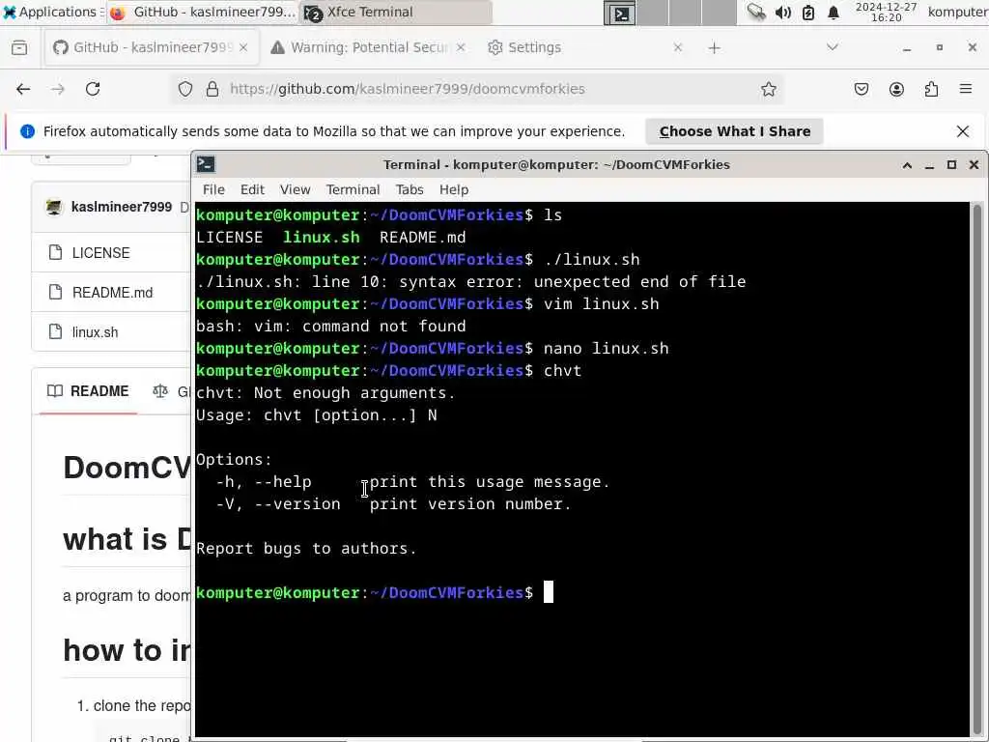
Task: Click the green linux.sh in ls output
Action: pos(321,238)
